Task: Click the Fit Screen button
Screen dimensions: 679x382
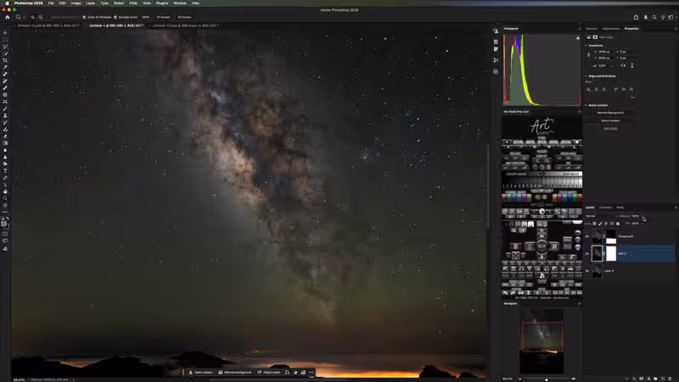Action: click(x=163, y=17)
